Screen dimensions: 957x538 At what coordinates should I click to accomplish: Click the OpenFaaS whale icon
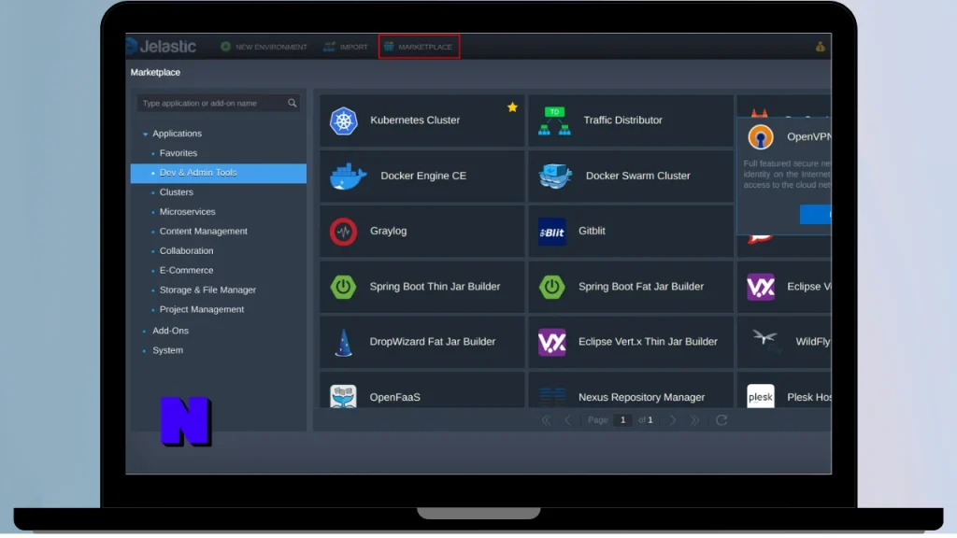[x=343, y=396]
